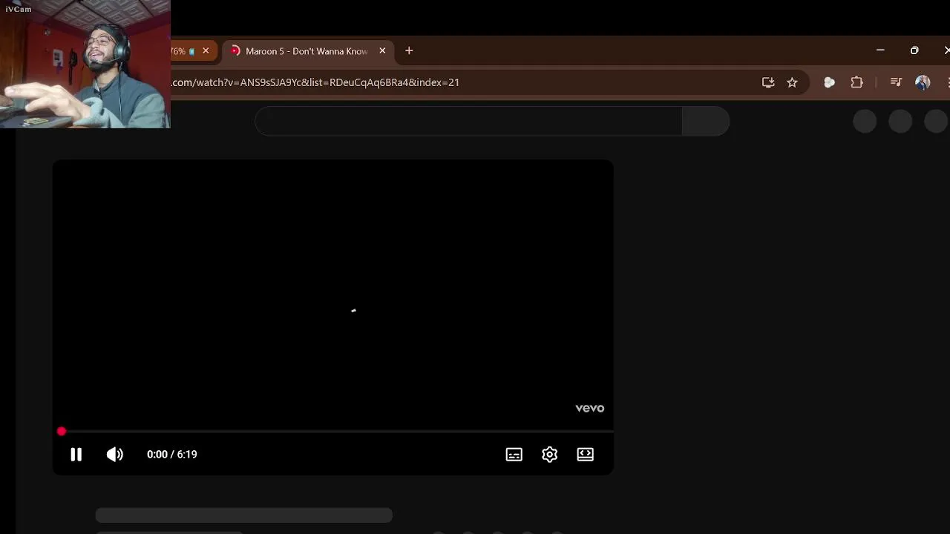This screenshot has width=950, height=534.
Task: Open the player settings gear menu
Action: pyautogui.click(x=549, y=455)
